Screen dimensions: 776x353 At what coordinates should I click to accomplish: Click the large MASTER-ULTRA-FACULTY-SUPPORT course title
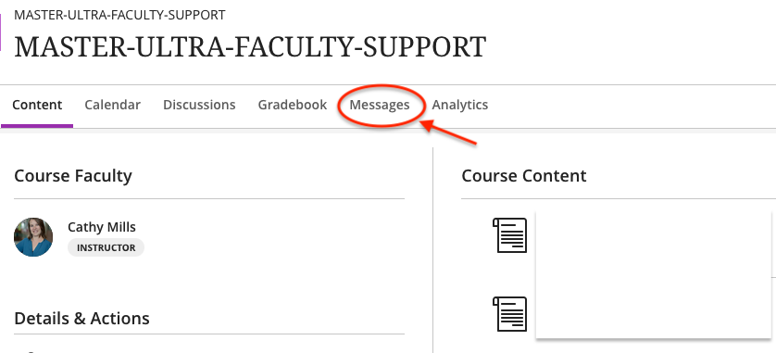(250, 47)
